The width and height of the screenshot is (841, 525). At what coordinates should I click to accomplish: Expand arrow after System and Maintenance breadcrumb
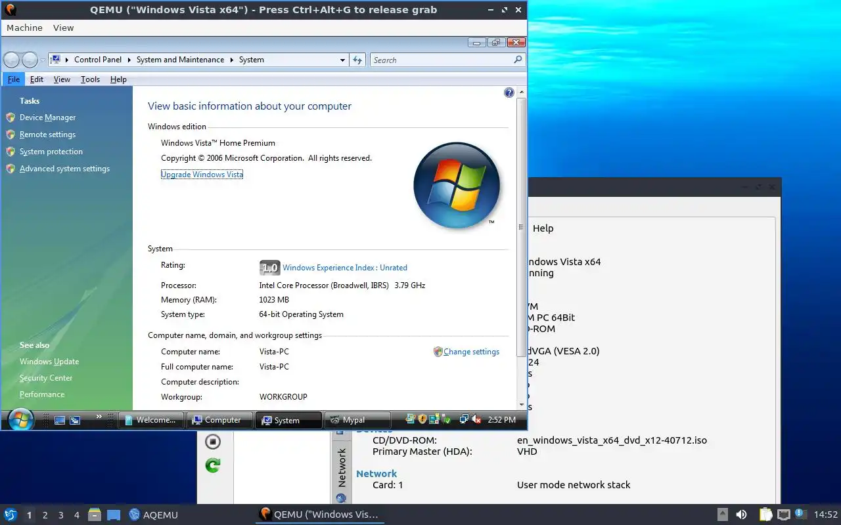pyautogui.click(x=231, y=60)
